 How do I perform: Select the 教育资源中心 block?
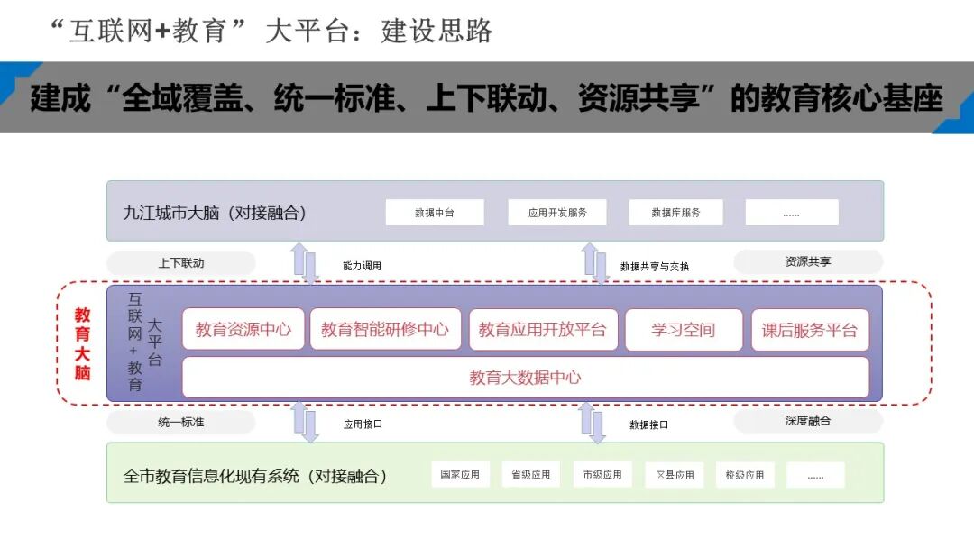243,329
